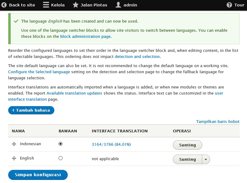
Task: Click Sunting for the Indonesian language
Action: (x=187, y=145)
